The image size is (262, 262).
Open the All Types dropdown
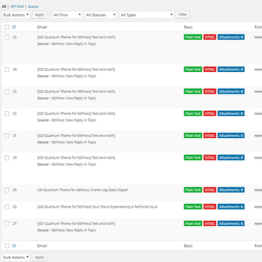click(x=147, y=15)
